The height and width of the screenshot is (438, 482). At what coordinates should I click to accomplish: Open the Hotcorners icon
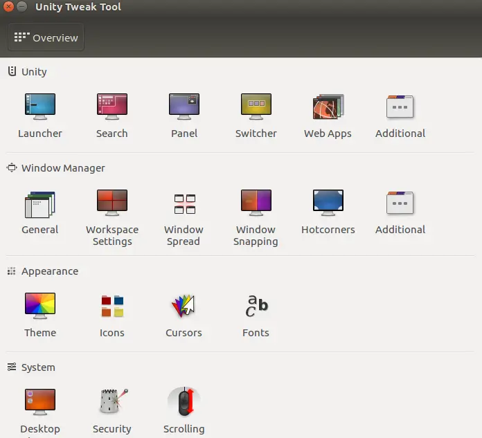[x=328, y=203]
